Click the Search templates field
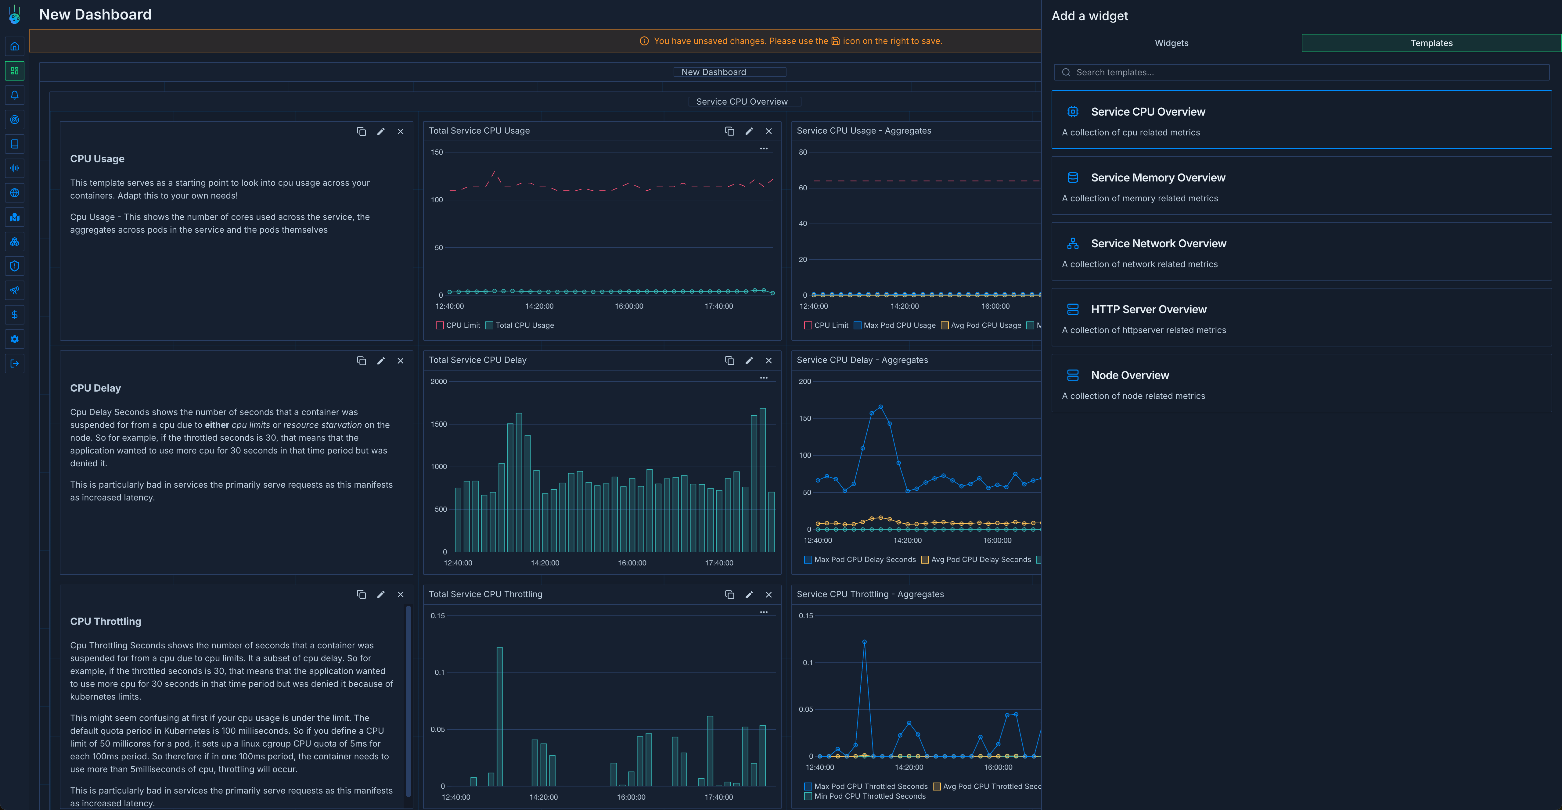Screen dimensions: 1562x810 (x=1301, y=72)
